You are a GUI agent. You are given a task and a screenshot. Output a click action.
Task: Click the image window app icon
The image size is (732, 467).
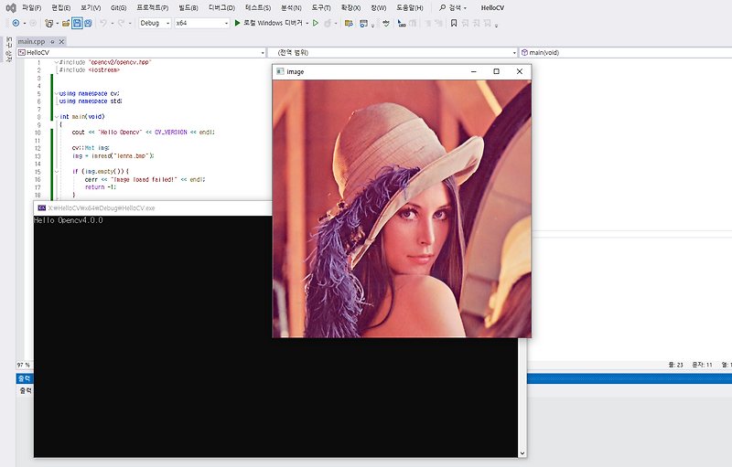[280, 71]
